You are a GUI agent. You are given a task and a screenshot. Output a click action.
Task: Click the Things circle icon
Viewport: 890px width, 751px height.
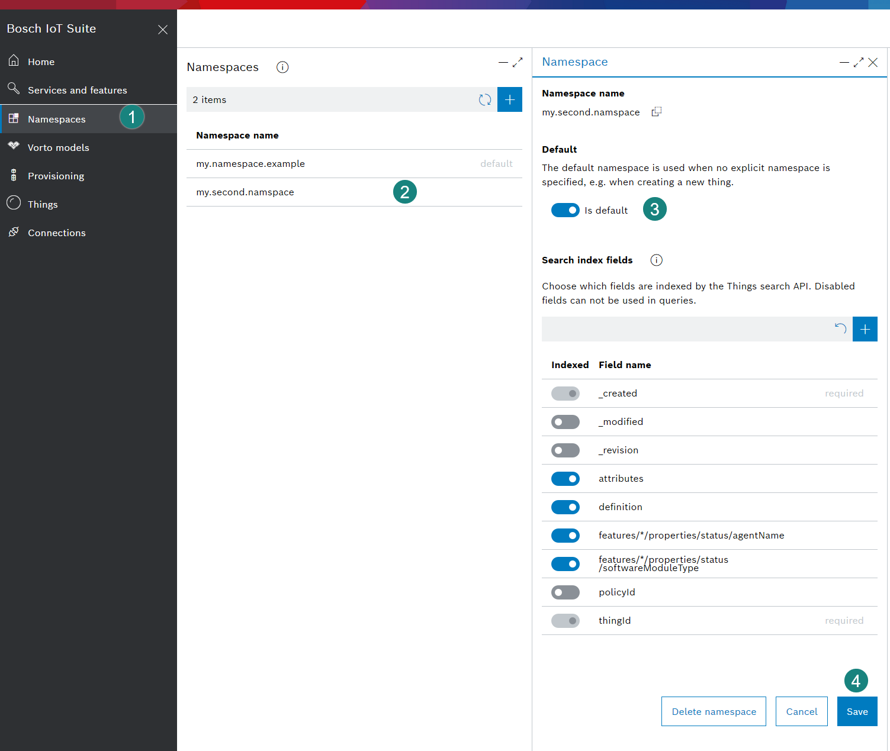(14, 203)
